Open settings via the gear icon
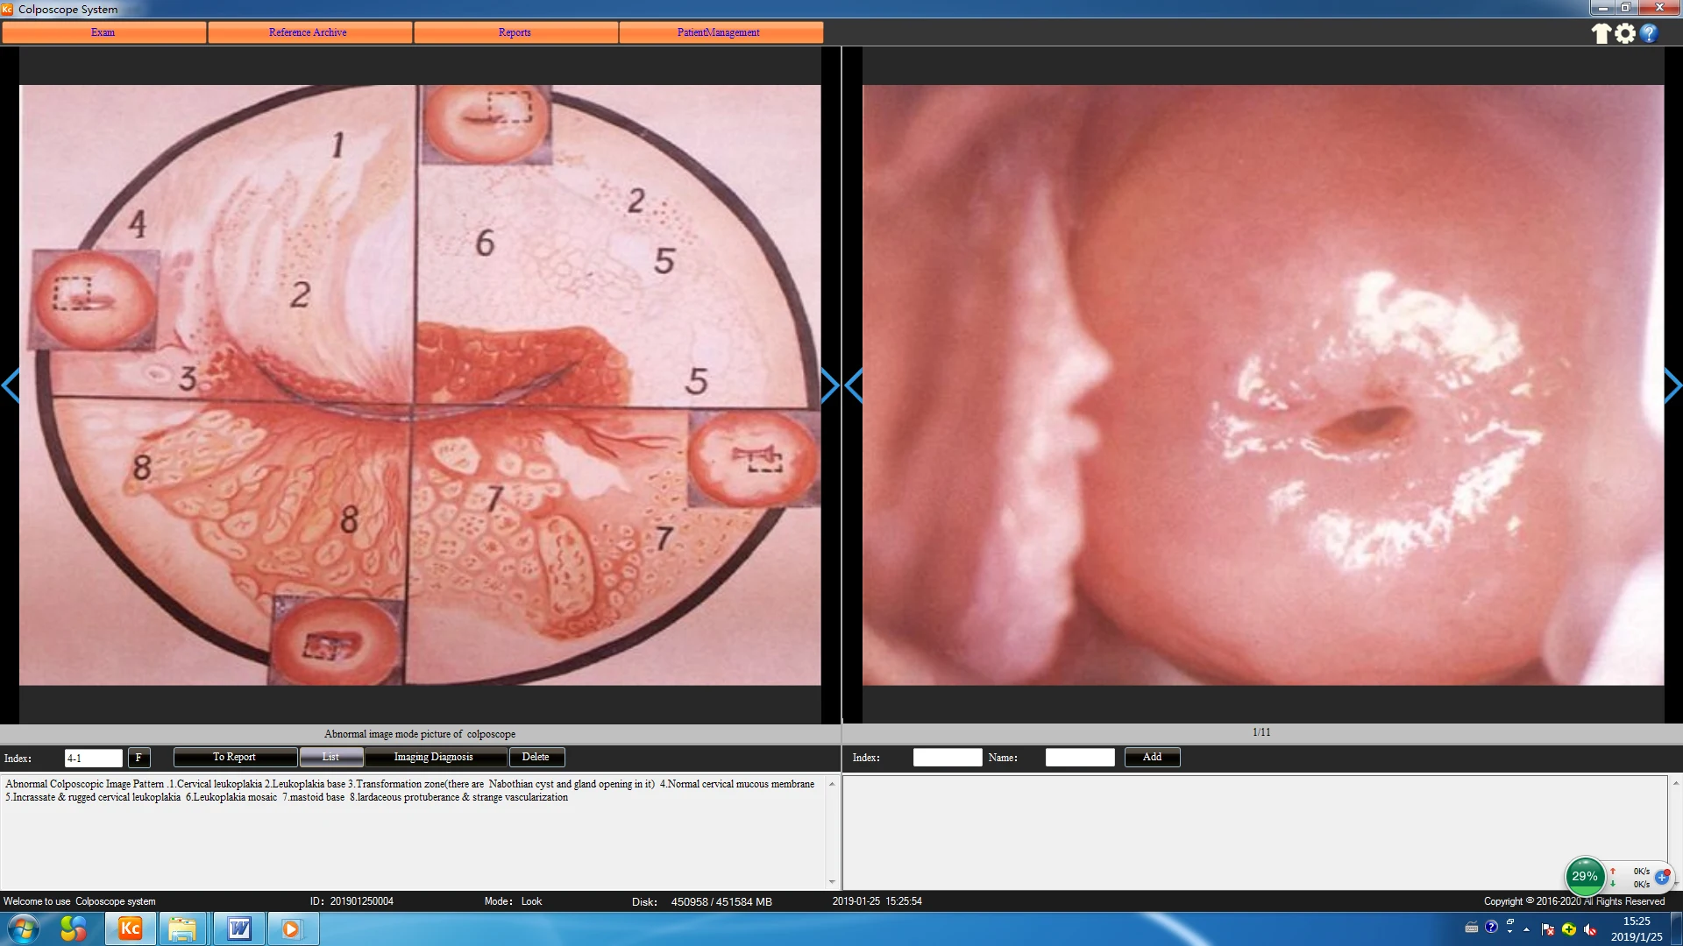The width and height of the screenshot is (1683, 946). 1625,33
